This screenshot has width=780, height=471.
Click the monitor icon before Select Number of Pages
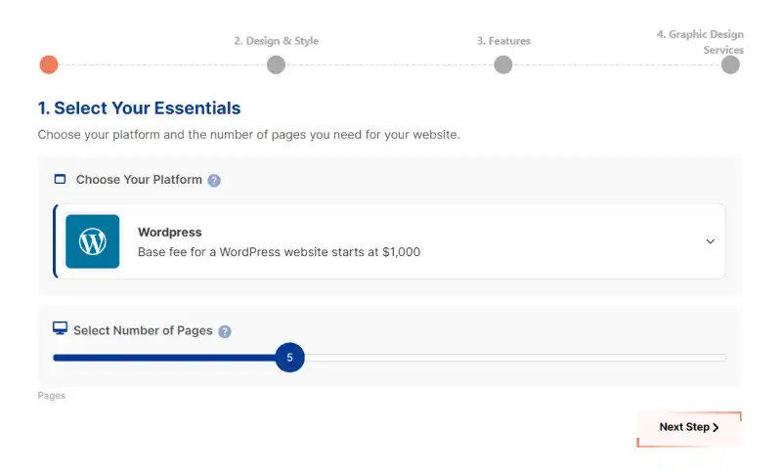pyautogui.click(x=60, y=329)
